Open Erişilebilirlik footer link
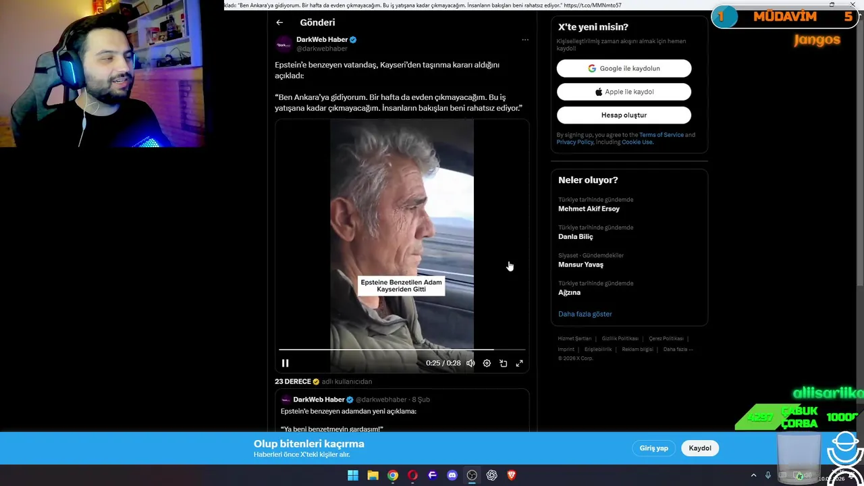The height and width of the screenshot is (486, 864). [x=598, y=349]
